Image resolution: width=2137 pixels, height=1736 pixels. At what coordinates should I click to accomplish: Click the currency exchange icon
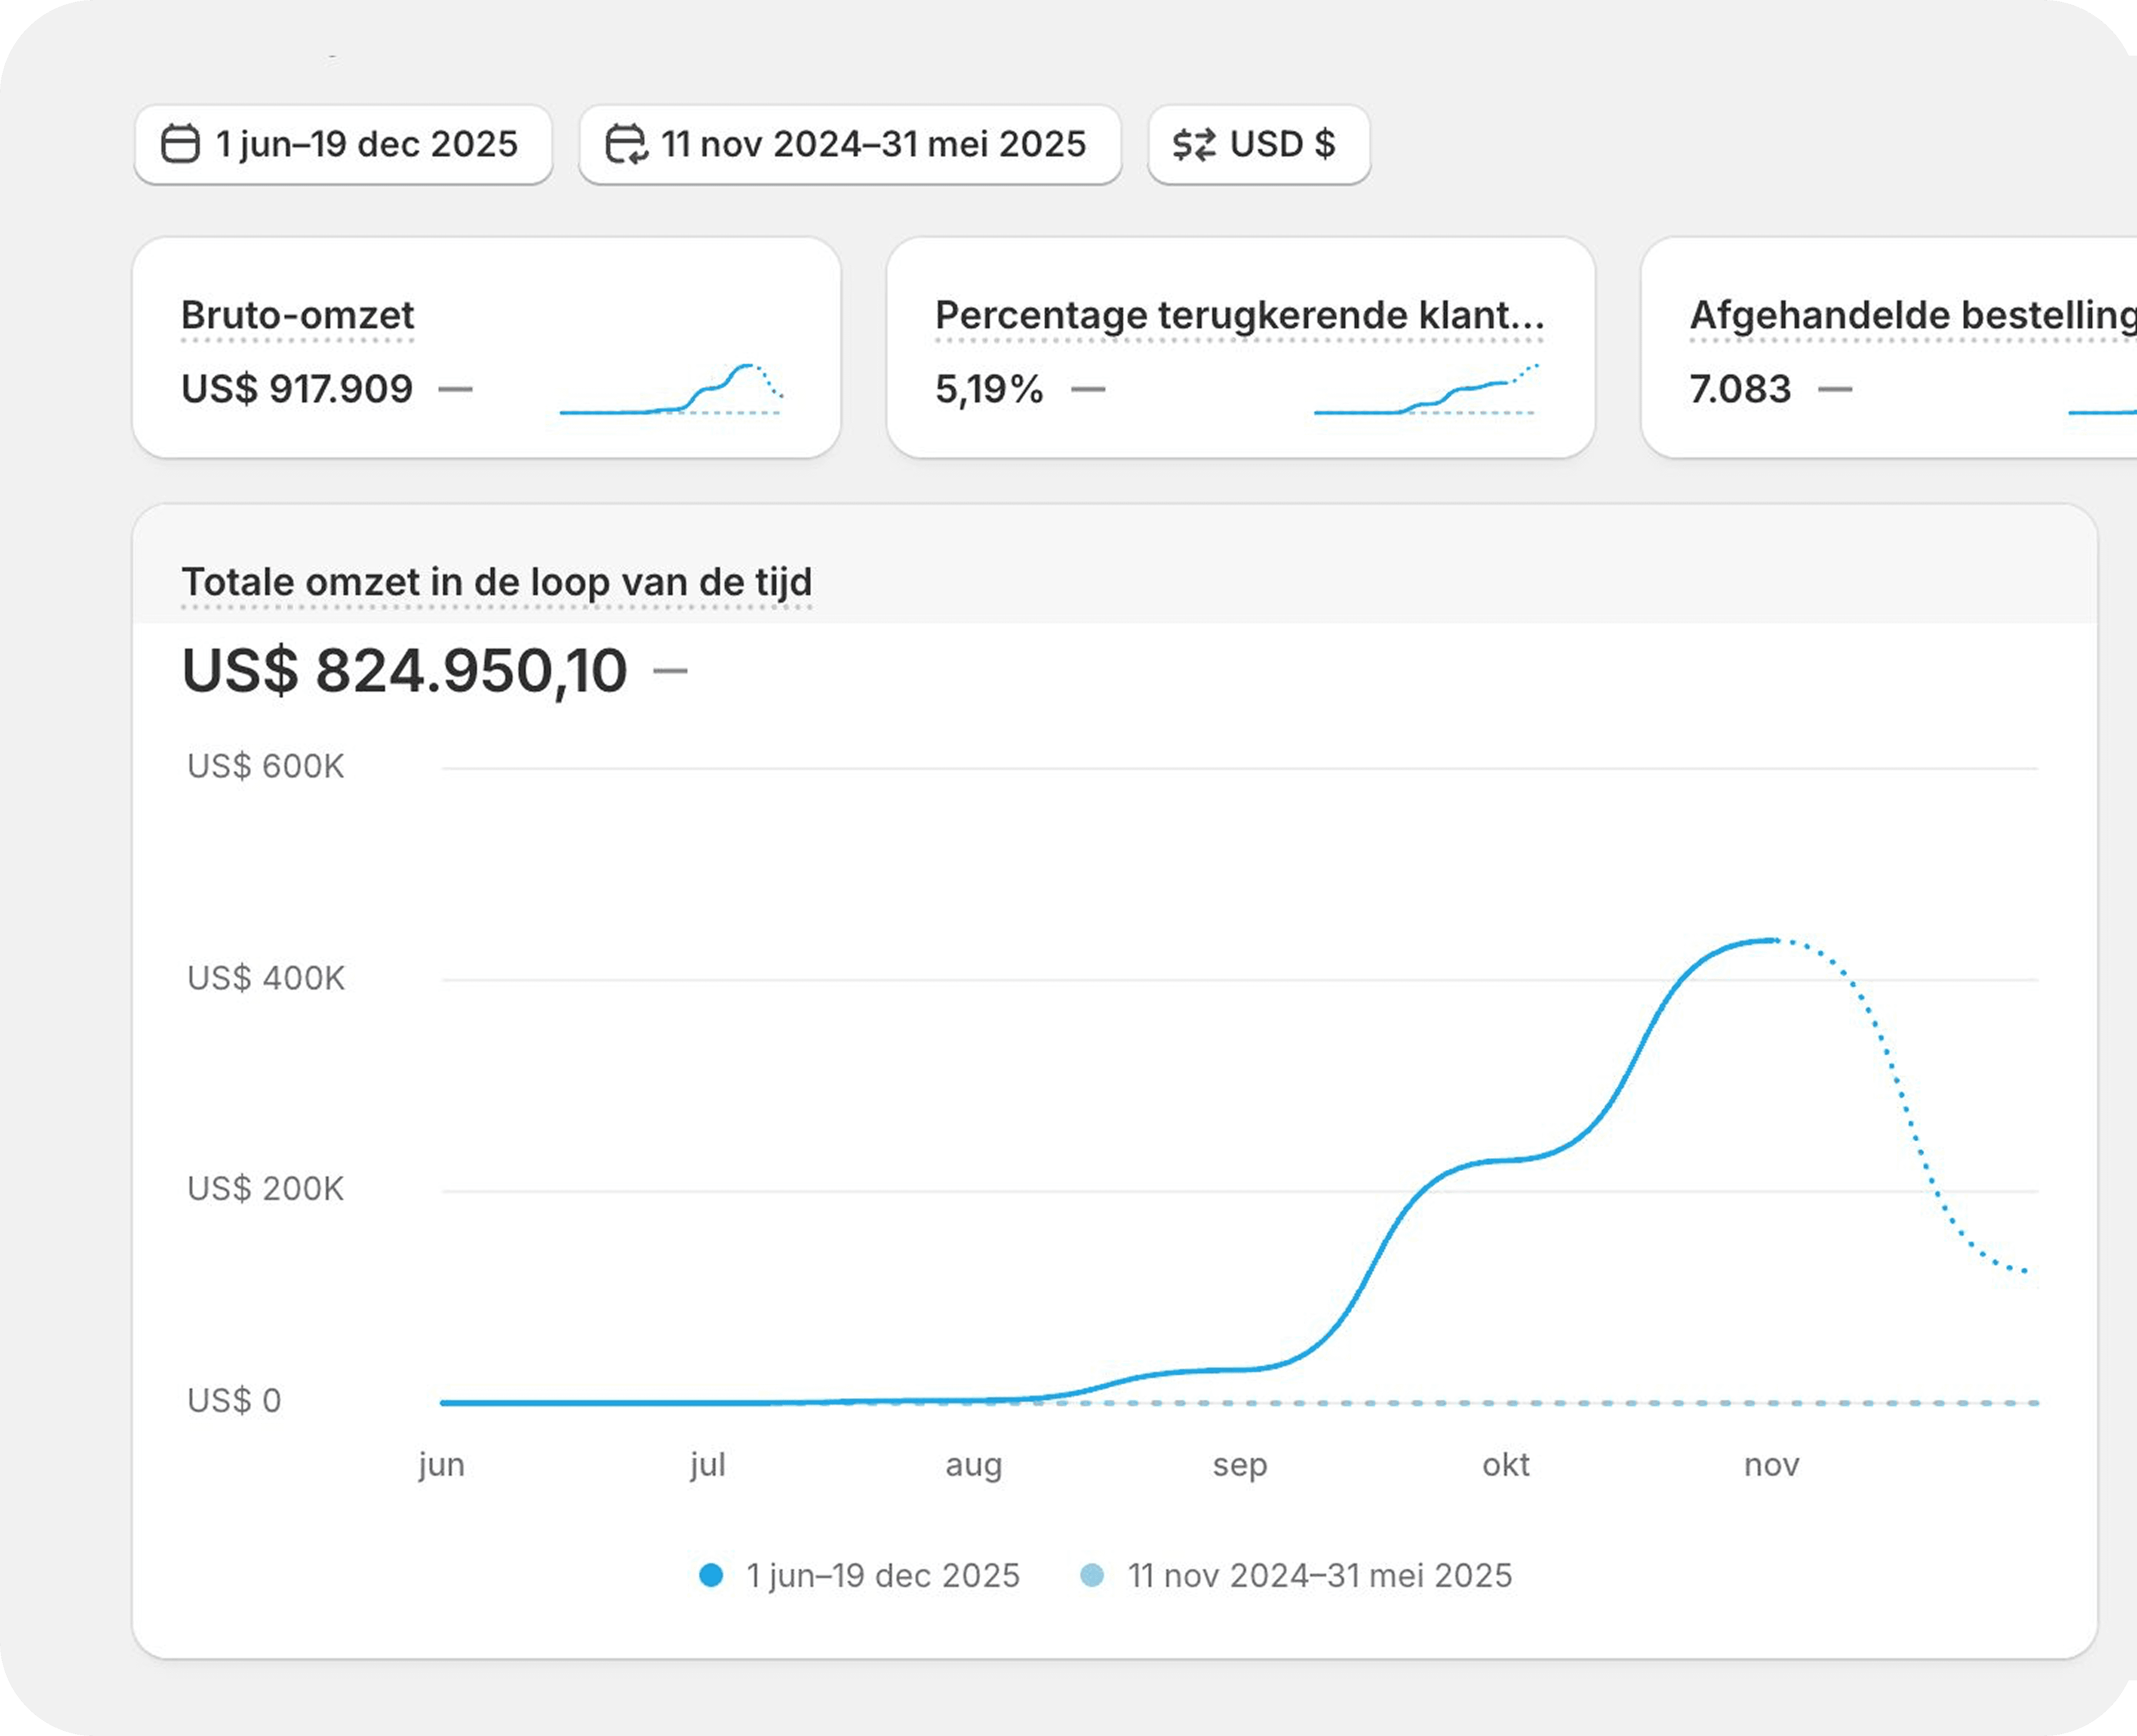tap(1194, 144)
